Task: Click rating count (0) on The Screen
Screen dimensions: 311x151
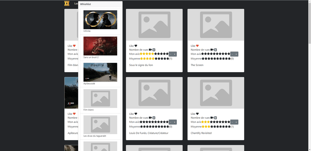Action: 232,59
